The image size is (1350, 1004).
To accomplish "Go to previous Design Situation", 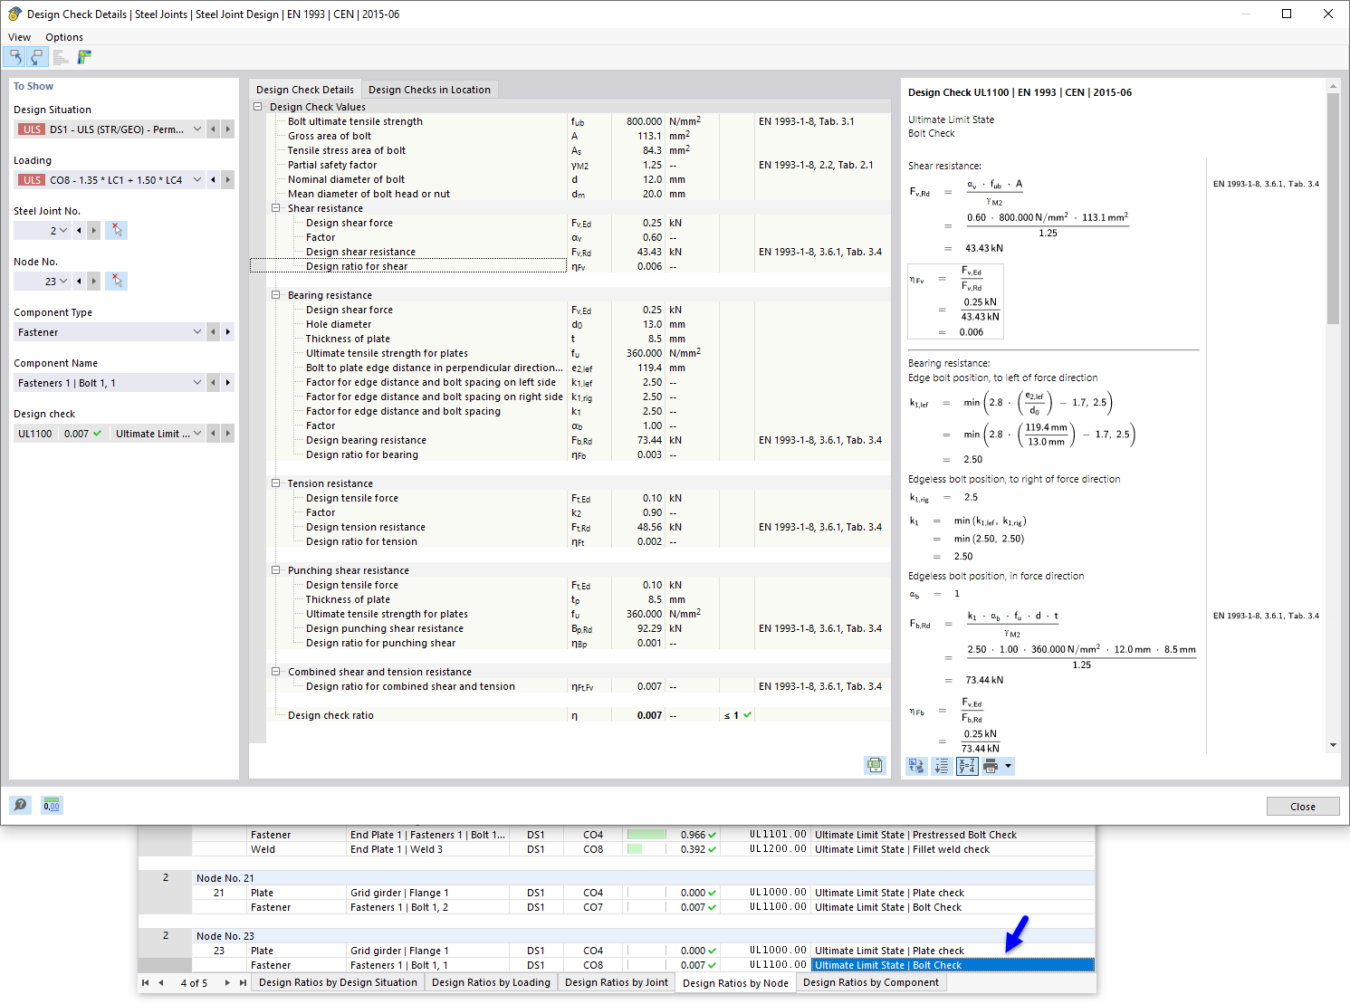I will [213, 129].
